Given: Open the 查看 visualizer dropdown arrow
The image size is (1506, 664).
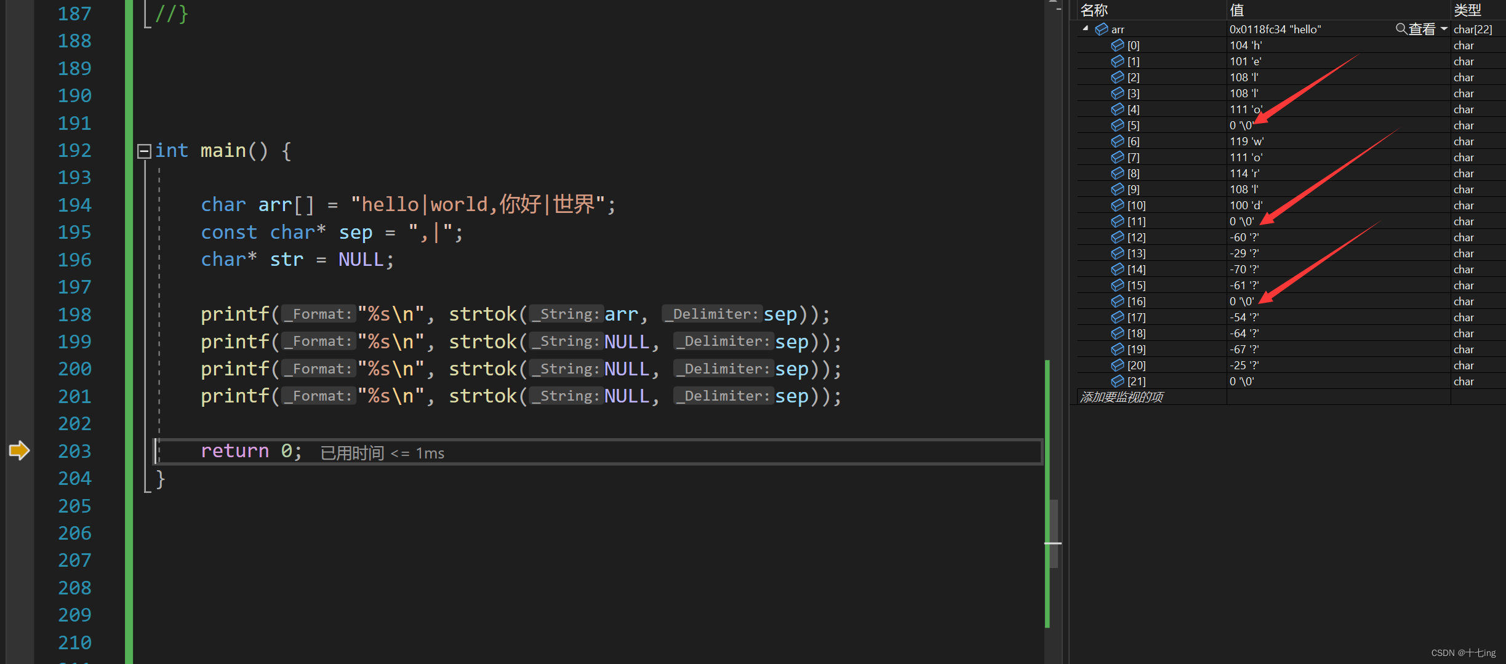Looking at the screenshot, I should pos(1444,29).
